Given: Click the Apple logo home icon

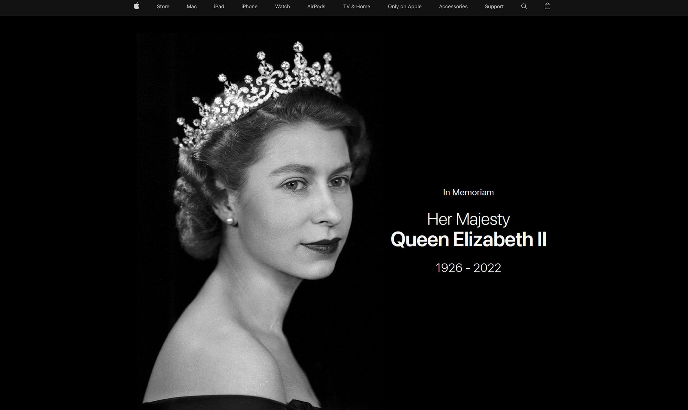Looking at the screenshot, I should [136, 6].
